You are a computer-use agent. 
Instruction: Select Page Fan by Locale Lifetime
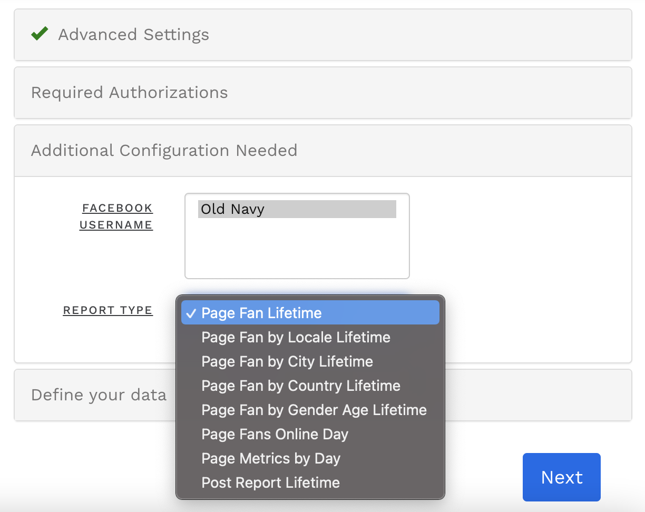coord(296,337)
